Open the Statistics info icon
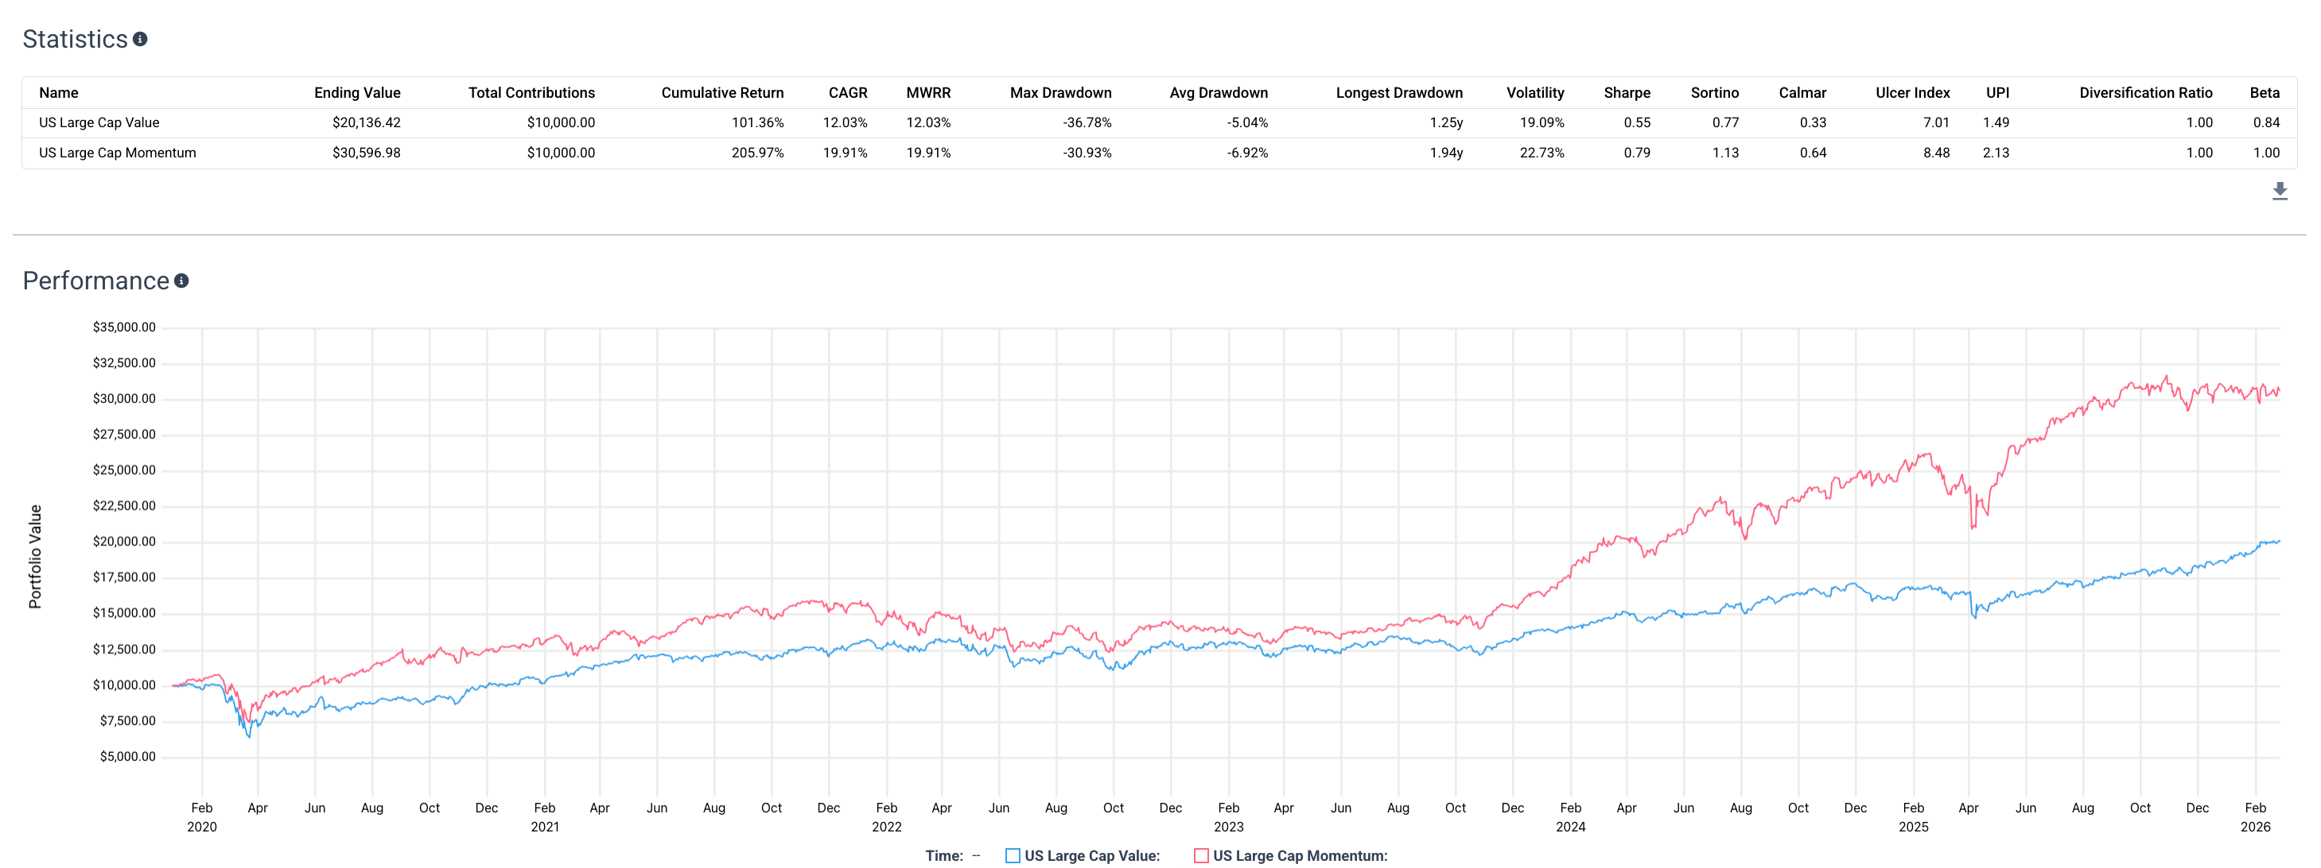2321x868 pixels. point(140,39)
